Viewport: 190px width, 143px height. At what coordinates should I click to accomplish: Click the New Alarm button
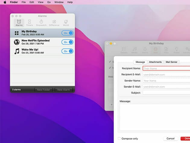tap(64, 90)
